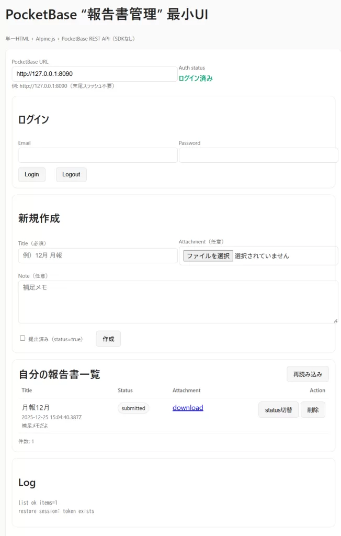Click the Status column header

point(125,390)
